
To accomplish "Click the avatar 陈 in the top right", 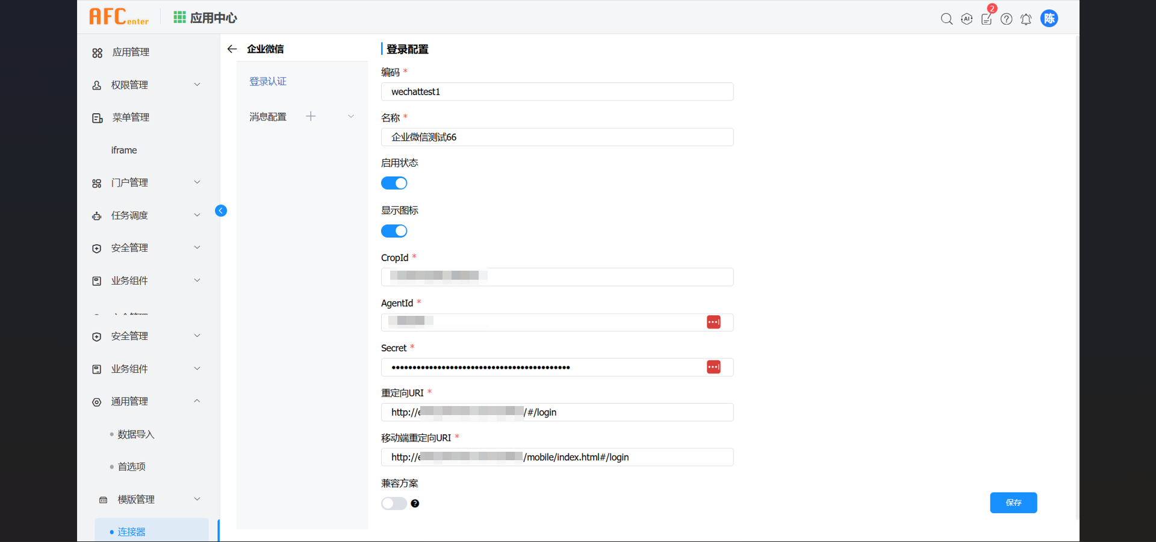I will point(1049,18).
